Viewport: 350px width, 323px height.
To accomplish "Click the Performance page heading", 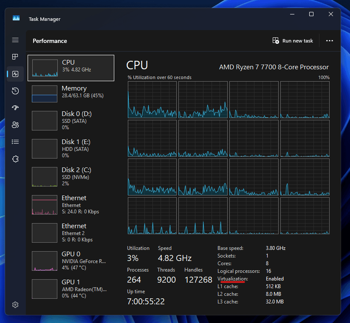I will (50, 41).
